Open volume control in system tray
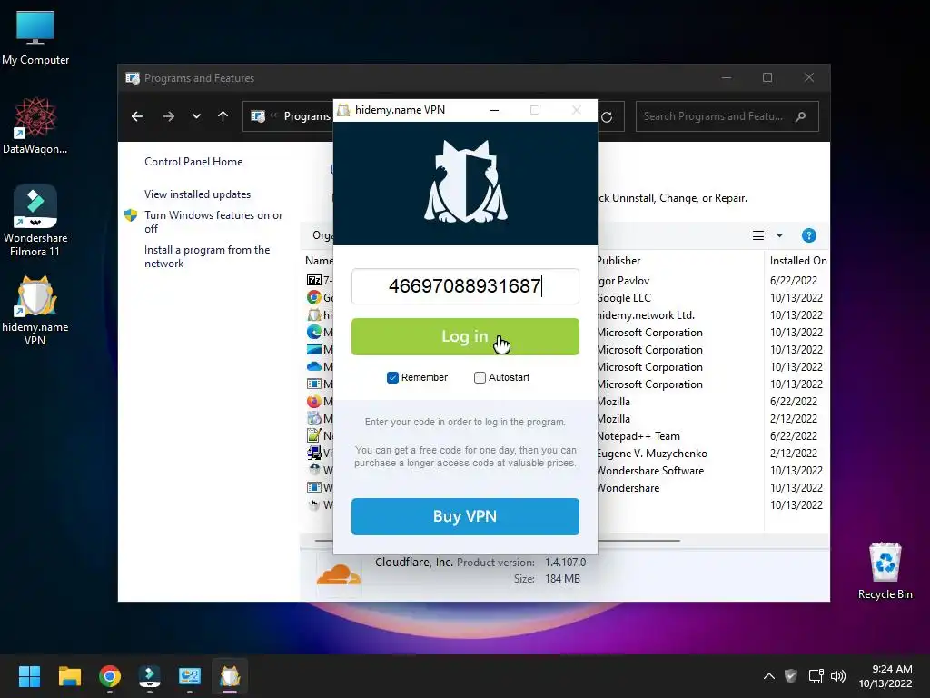 coord(838,676)
